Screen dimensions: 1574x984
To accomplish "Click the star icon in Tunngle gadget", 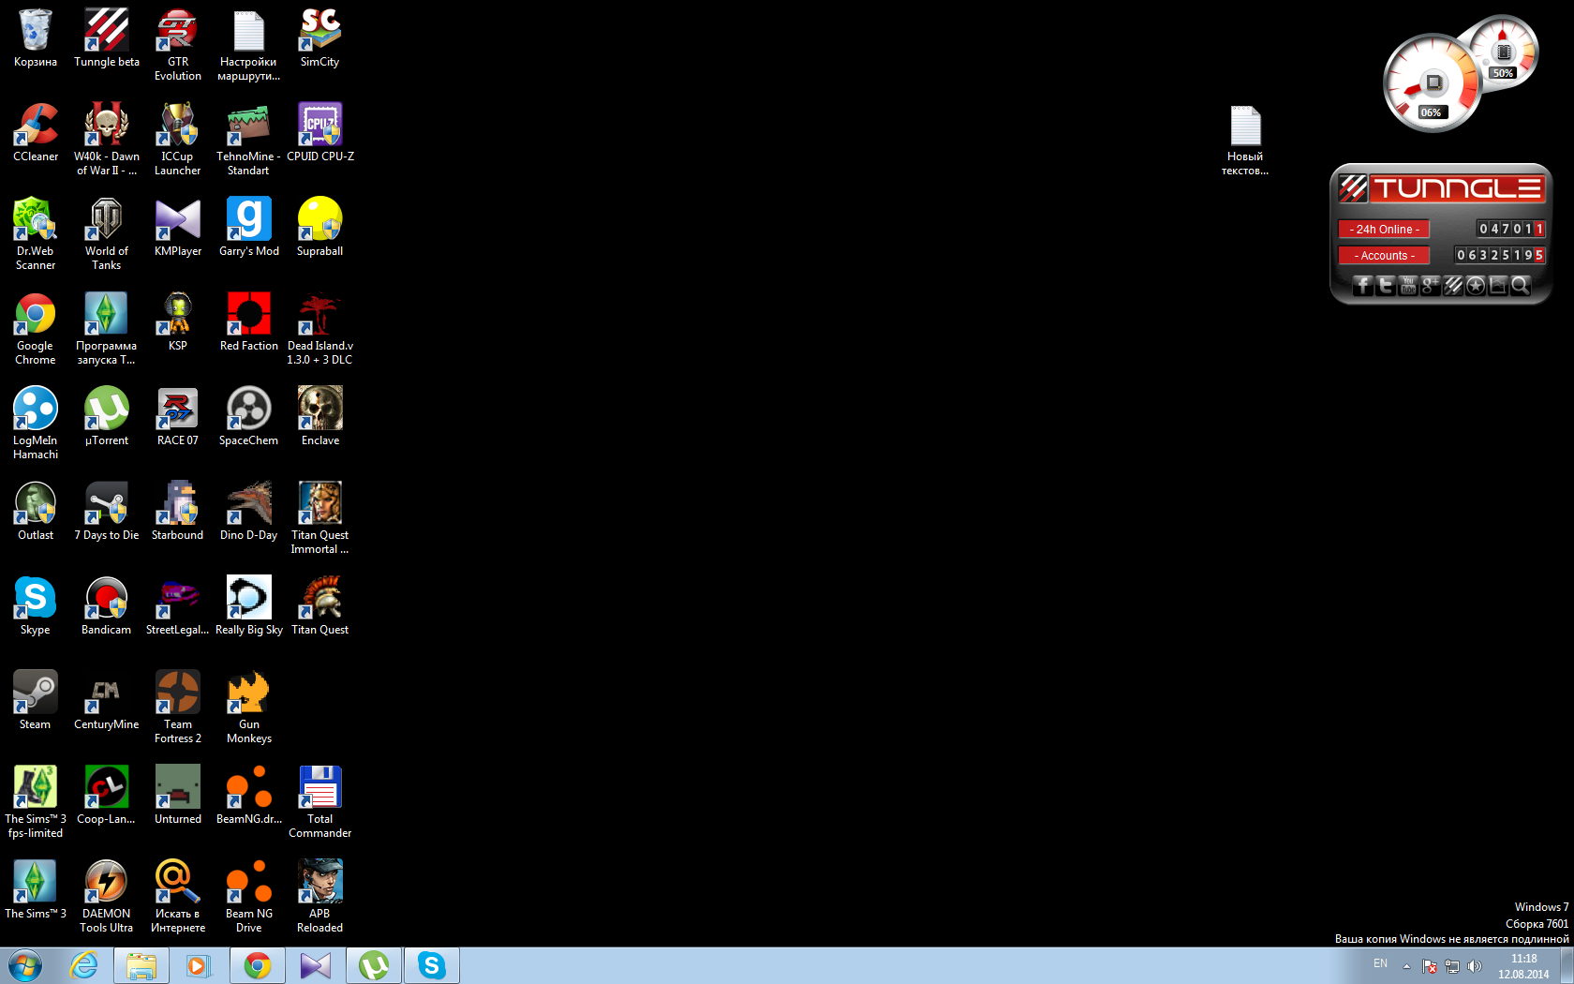I will pyautogui.click(x=1476, y=285).
